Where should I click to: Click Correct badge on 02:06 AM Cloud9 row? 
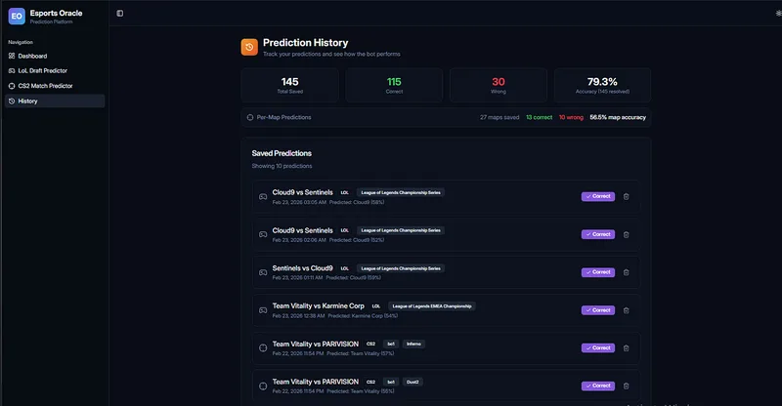[598, 234]
